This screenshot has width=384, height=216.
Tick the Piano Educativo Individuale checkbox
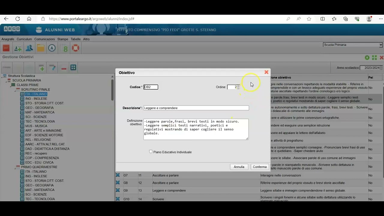pos(151,151)
